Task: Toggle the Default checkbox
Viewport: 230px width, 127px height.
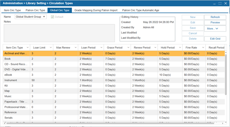Action: pyautogui.click(x=52, y=17)
